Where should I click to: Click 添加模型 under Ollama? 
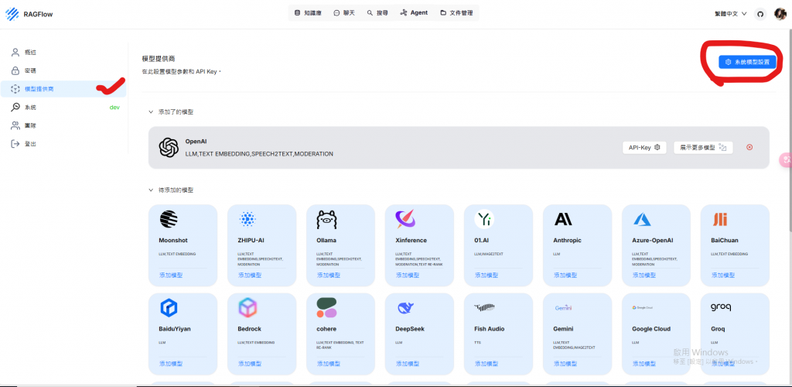[x=328, y=276]
